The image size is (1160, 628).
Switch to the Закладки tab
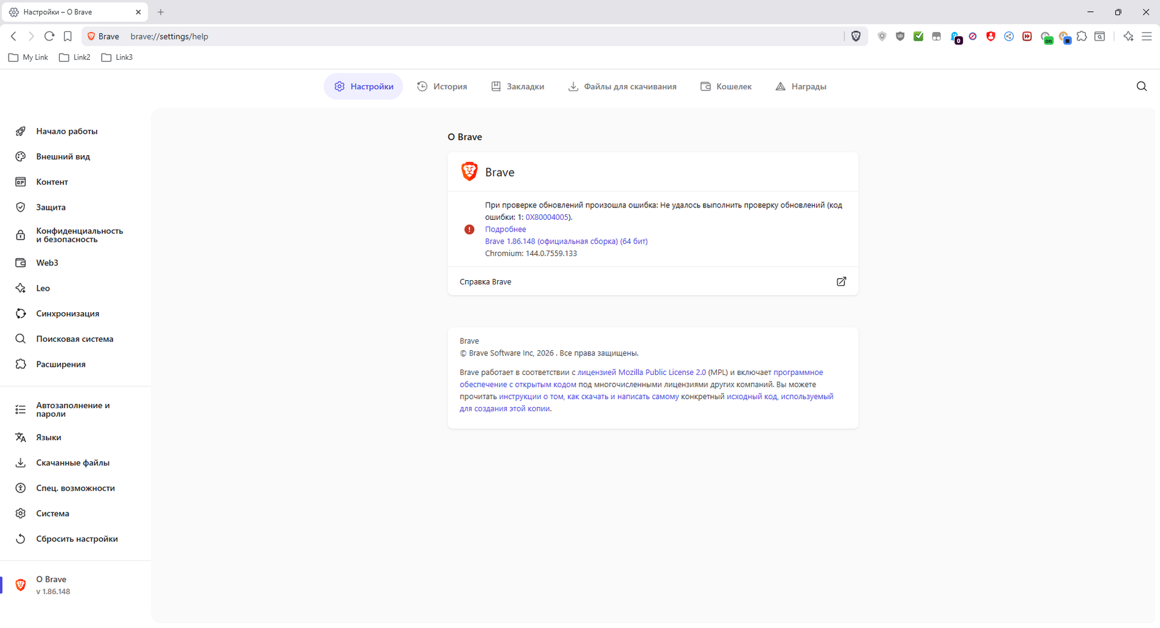(517, 86)
